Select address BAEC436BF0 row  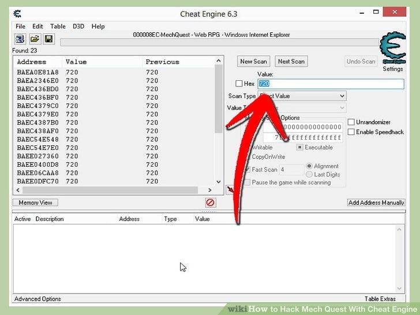click(x=114, y=97)
